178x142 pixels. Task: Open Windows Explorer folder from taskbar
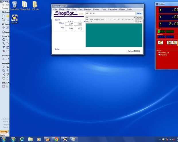(30, 139)
